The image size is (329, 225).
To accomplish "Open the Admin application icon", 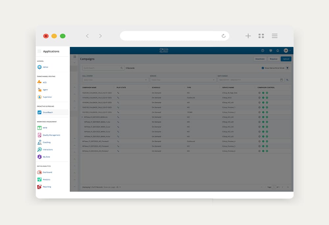I will pos(39,67).
